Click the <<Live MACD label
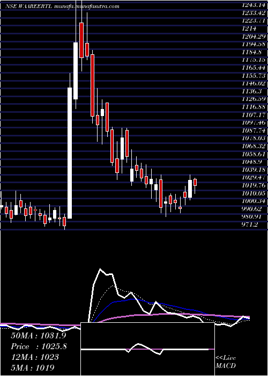 coord(226,362)
